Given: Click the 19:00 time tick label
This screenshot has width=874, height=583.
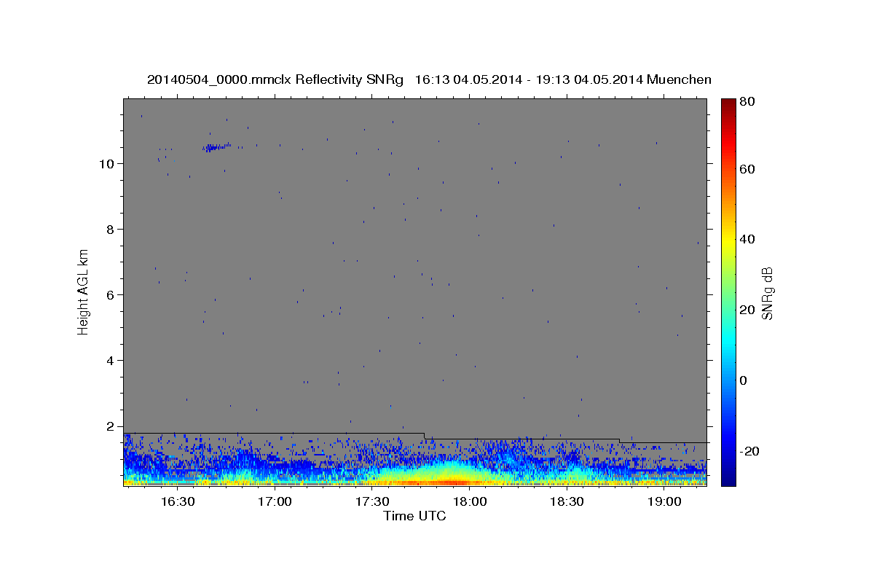Looking at the screenshot, I should coord(664,502).
